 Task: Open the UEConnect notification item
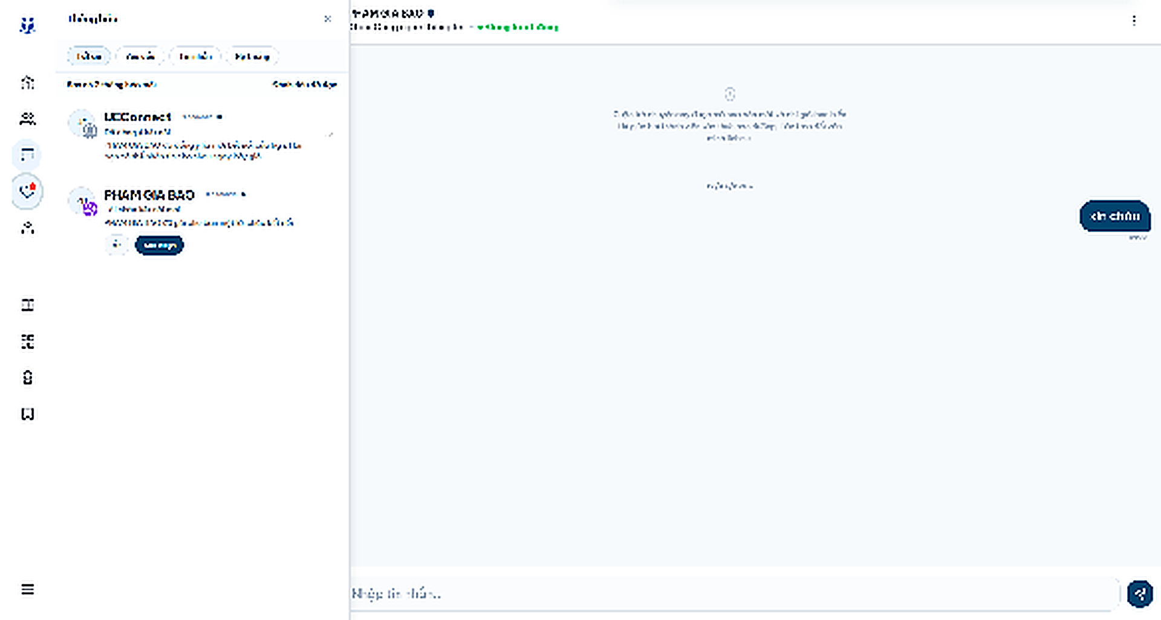pyautogui.click(x=201, y=134)
